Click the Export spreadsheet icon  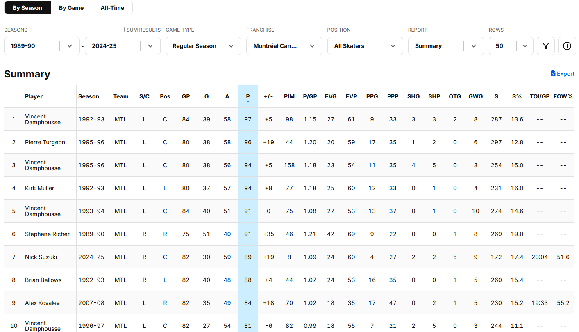point(553,74)
